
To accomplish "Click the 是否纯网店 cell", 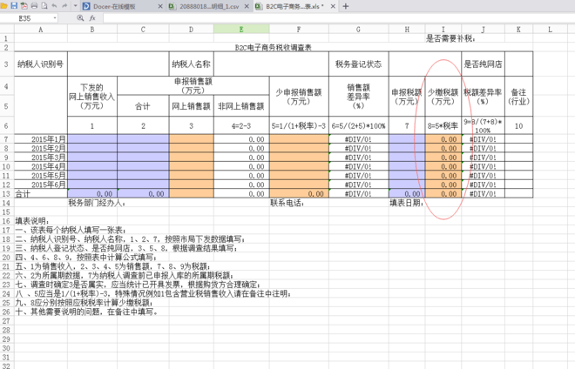I will pos(483,64).
